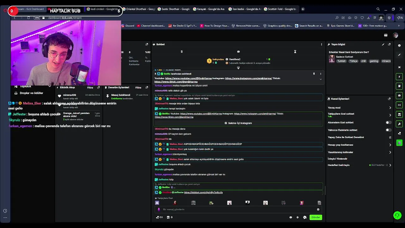Image resolution: width=405 pixels, height=228 pixels.
Task: Search tabs with magnifier in title bar
Action: pyautogui.click(x=378, y=9)
